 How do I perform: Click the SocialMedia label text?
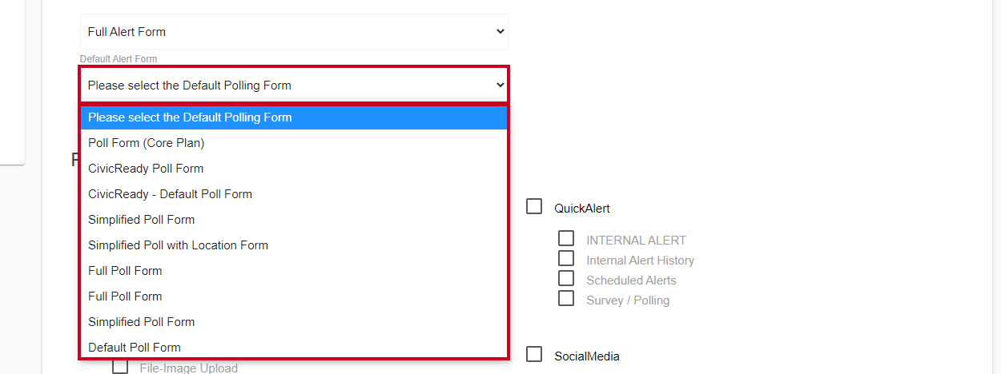(x=587, y=356)
